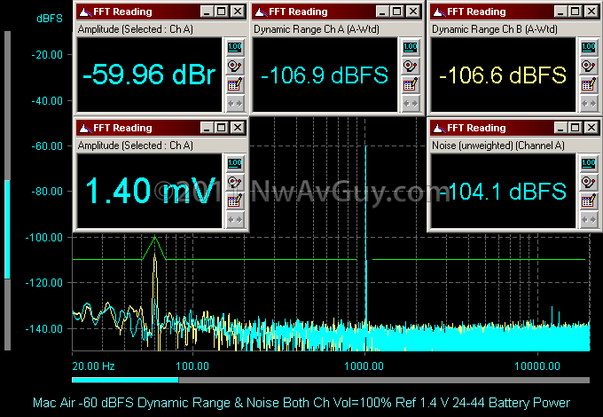Open the table edit icon in the Noise (unweighted) window
The height and width of the screenshot is (417, 603).
point(589,201)
